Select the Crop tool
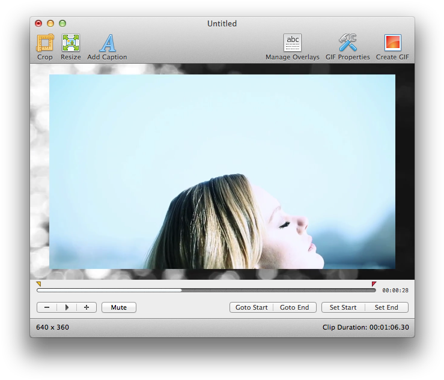Image resolution: width=444 pixels, height=380 pixels. coord(45,43)
